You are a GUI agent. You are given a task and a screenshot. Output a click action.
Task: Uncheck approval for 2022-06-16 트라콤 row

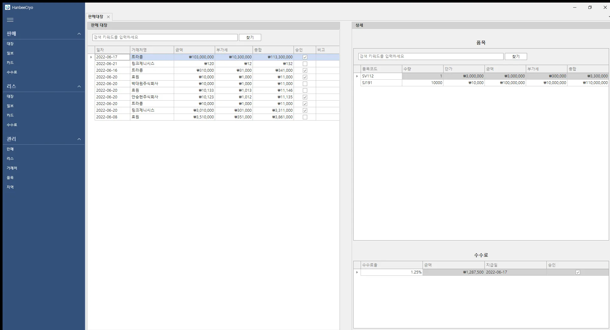[x=305, y=70]
